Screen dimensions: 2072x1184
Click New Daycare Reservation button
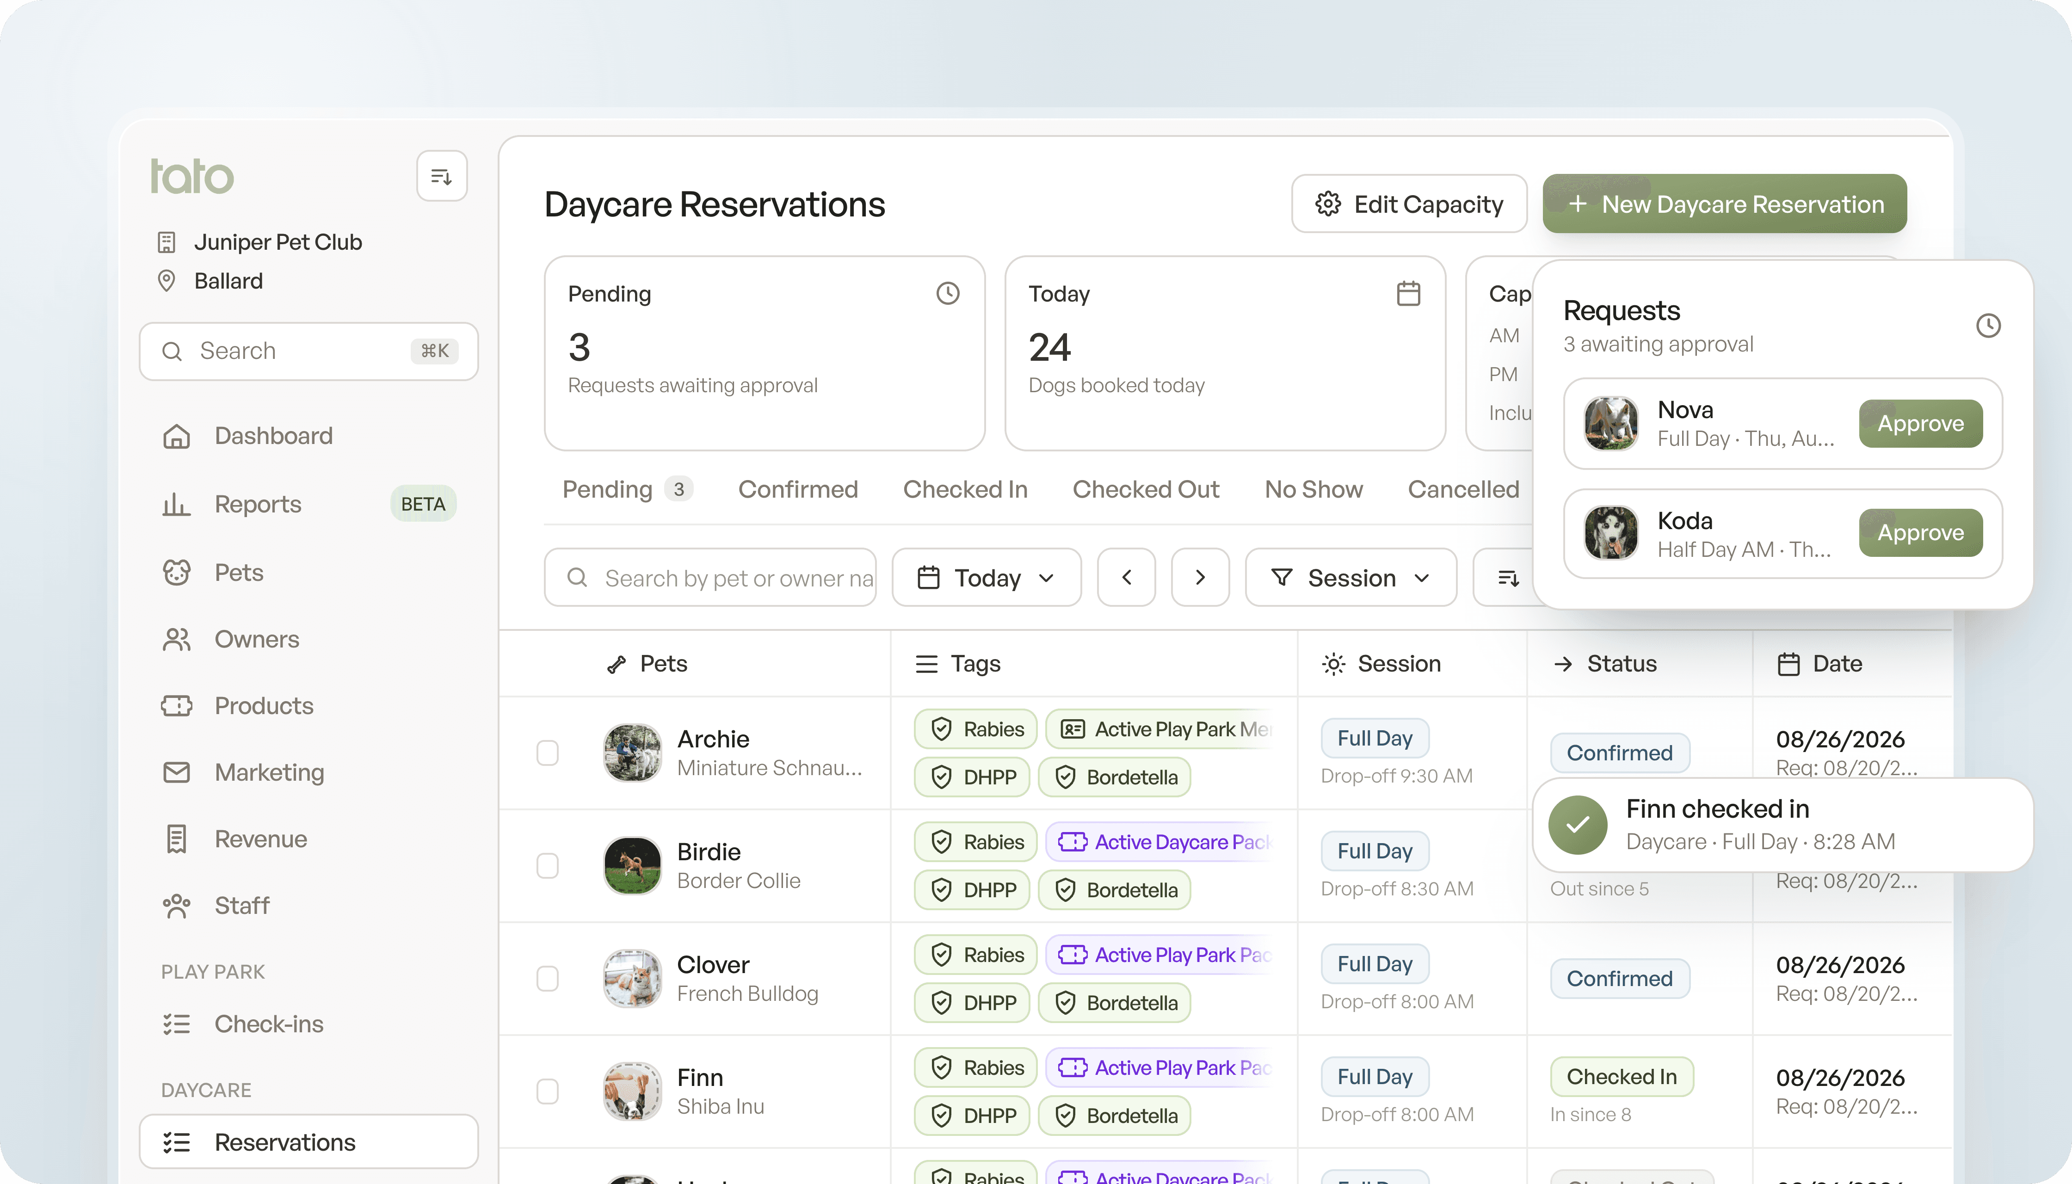tap(1725, 204)
